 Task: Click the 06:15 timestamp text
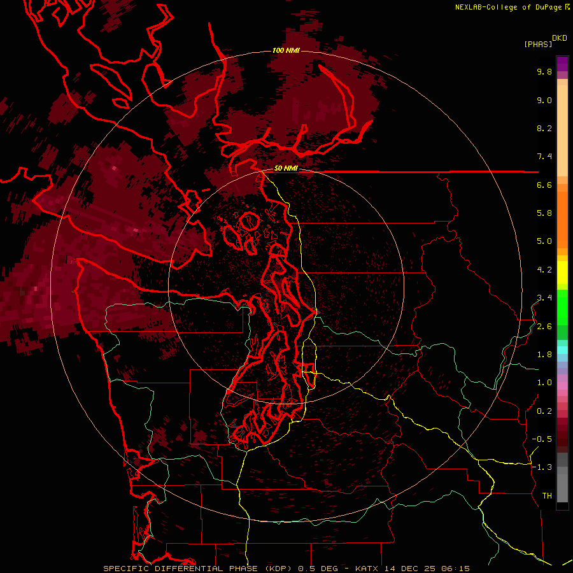(455, 569)
